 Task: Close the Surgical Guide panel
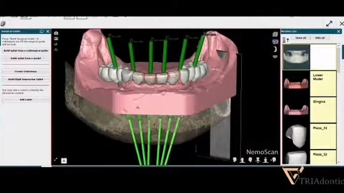tap(48, 31)
